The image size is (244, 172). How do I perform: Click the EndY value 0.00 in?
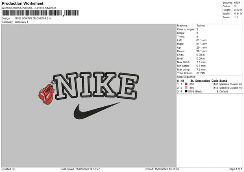coord(200,58)
